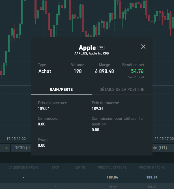Add a stop with the plus under STOP
Screen dimensions: 174x189
[55, 186]
